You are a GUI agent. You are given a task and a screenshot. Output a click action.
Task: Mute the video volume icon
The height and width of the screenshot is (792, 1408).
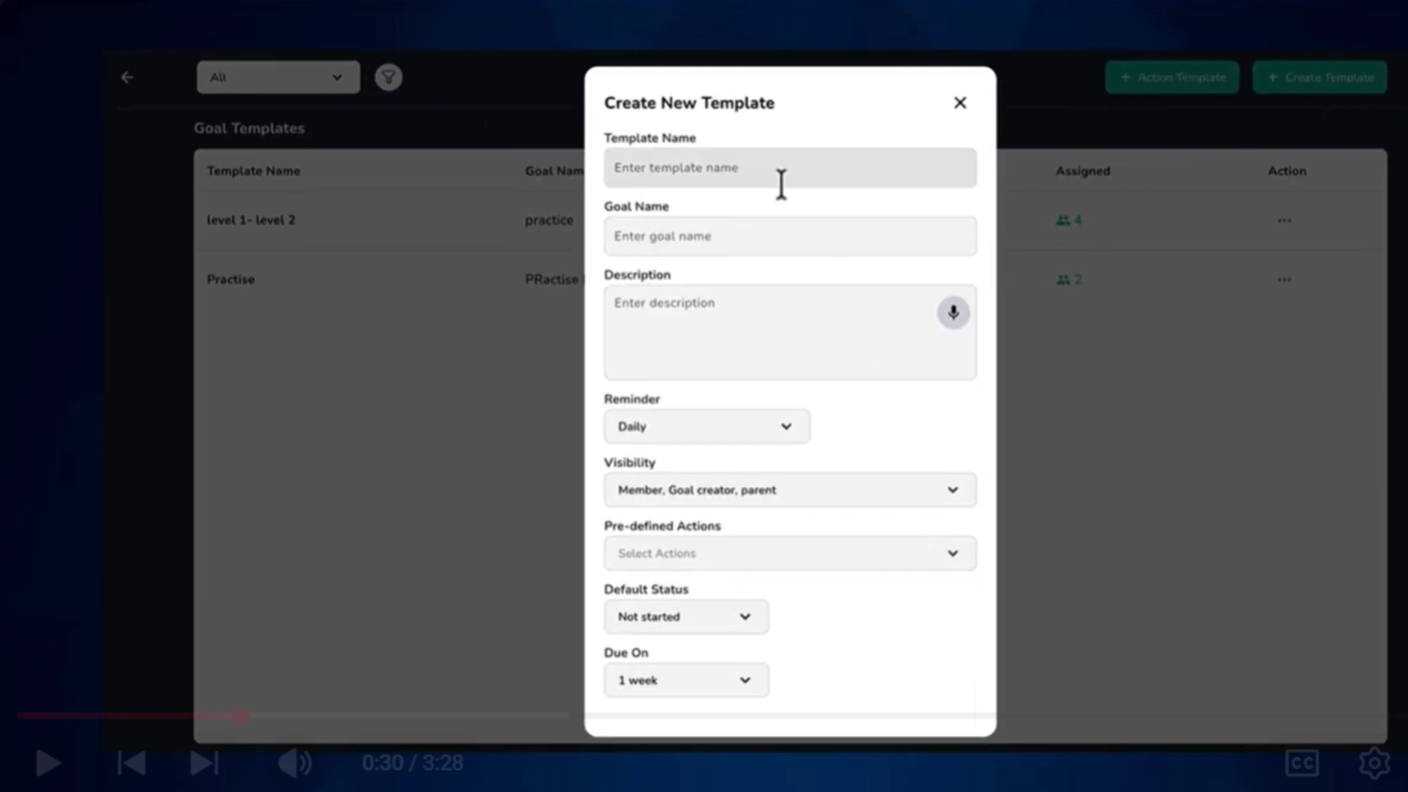point(295,763)
